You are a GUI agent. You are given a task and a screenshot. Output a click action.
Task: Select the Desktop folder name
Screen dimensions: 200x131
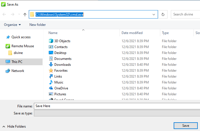tap(60, 53)
